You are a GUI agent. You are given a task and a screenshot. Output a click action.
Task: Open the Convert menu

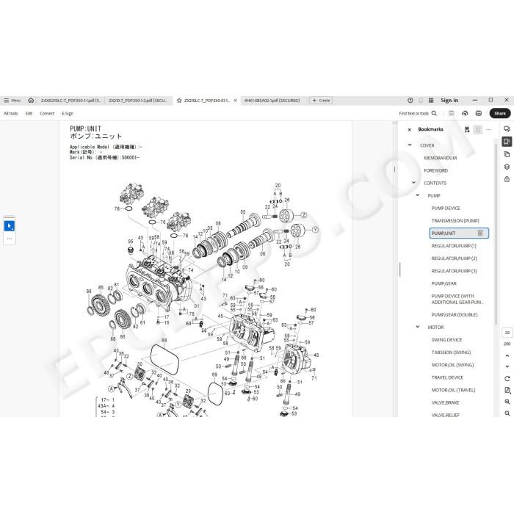coord(47,113)
